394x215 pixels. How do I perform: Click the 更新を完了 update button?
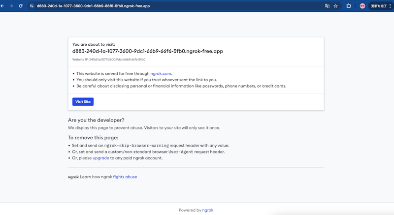[x=379, y=6]
